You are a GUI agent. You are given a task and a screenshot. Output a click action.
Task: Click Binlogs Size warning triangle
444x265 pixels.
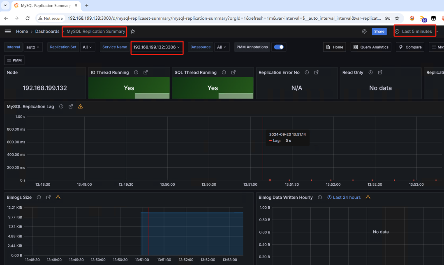(x=58, y=197)
